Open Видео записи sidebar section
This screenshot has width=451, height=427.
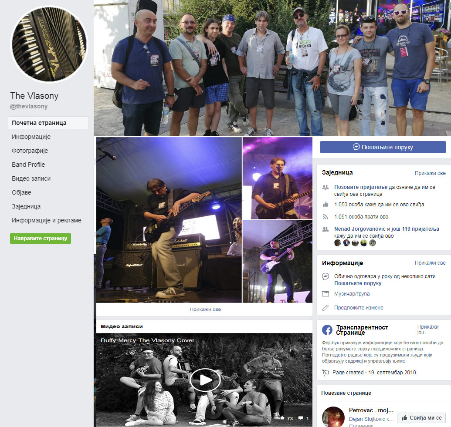click(31, 178)
